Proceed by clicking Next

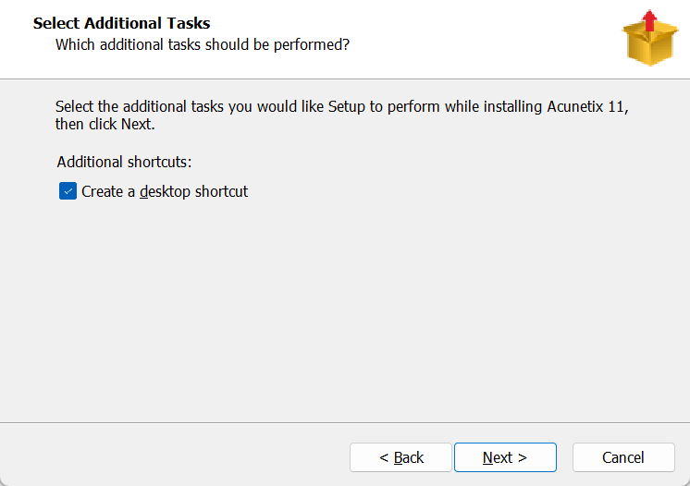tap(505, 457)
